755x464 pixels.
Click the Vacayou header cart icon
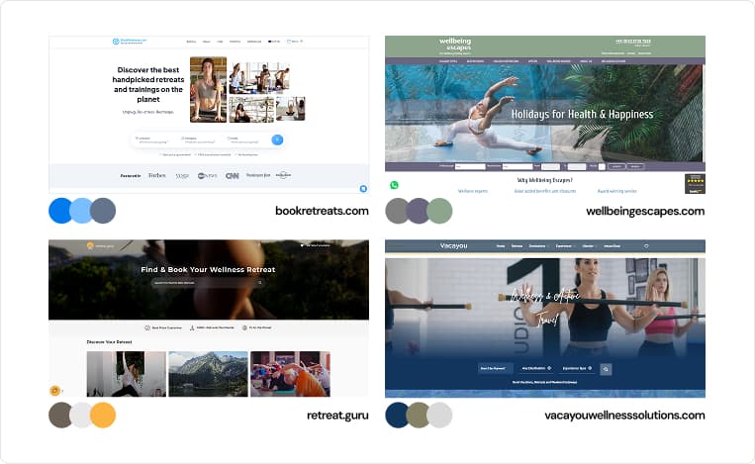click(x=646, y=246)
